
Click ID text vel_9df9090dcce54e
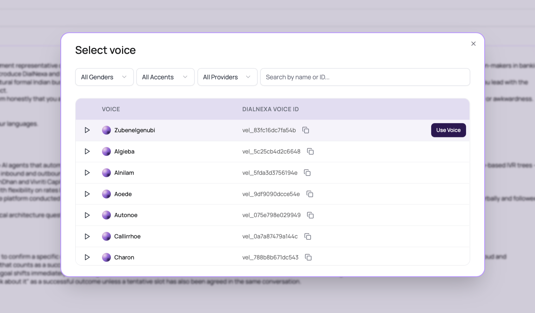click(x=271, y=194)
